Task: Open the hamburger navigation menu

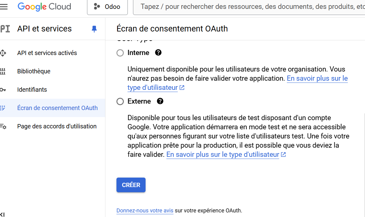Action: click(x=4, y=6)
